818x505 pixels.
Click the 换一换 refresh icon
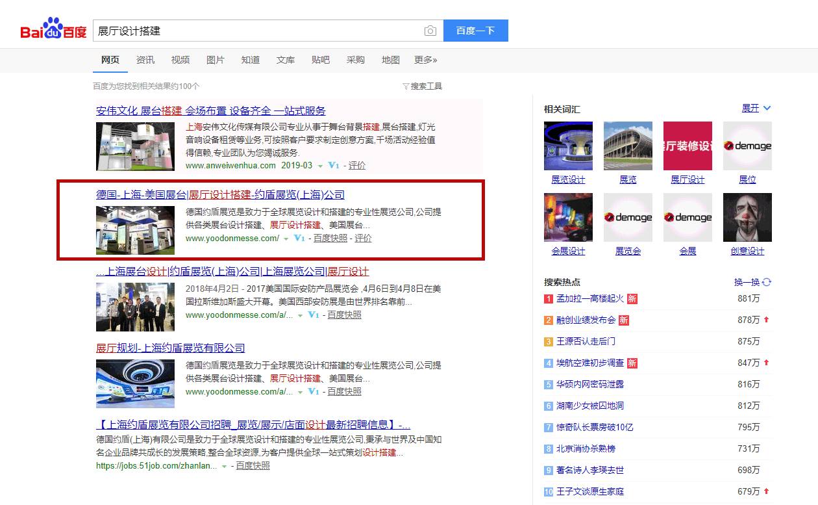point(767,282)
